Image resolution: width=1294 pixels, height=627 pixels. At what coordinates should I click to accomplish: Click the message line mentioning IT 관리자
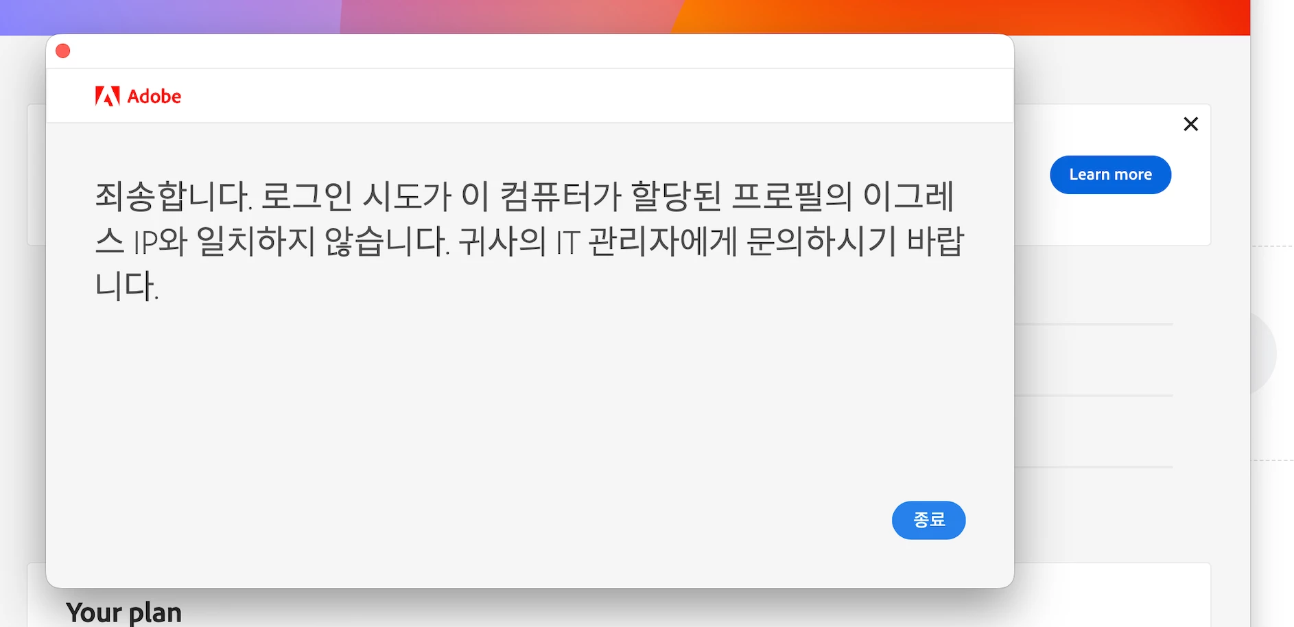[x=530, y=241]
